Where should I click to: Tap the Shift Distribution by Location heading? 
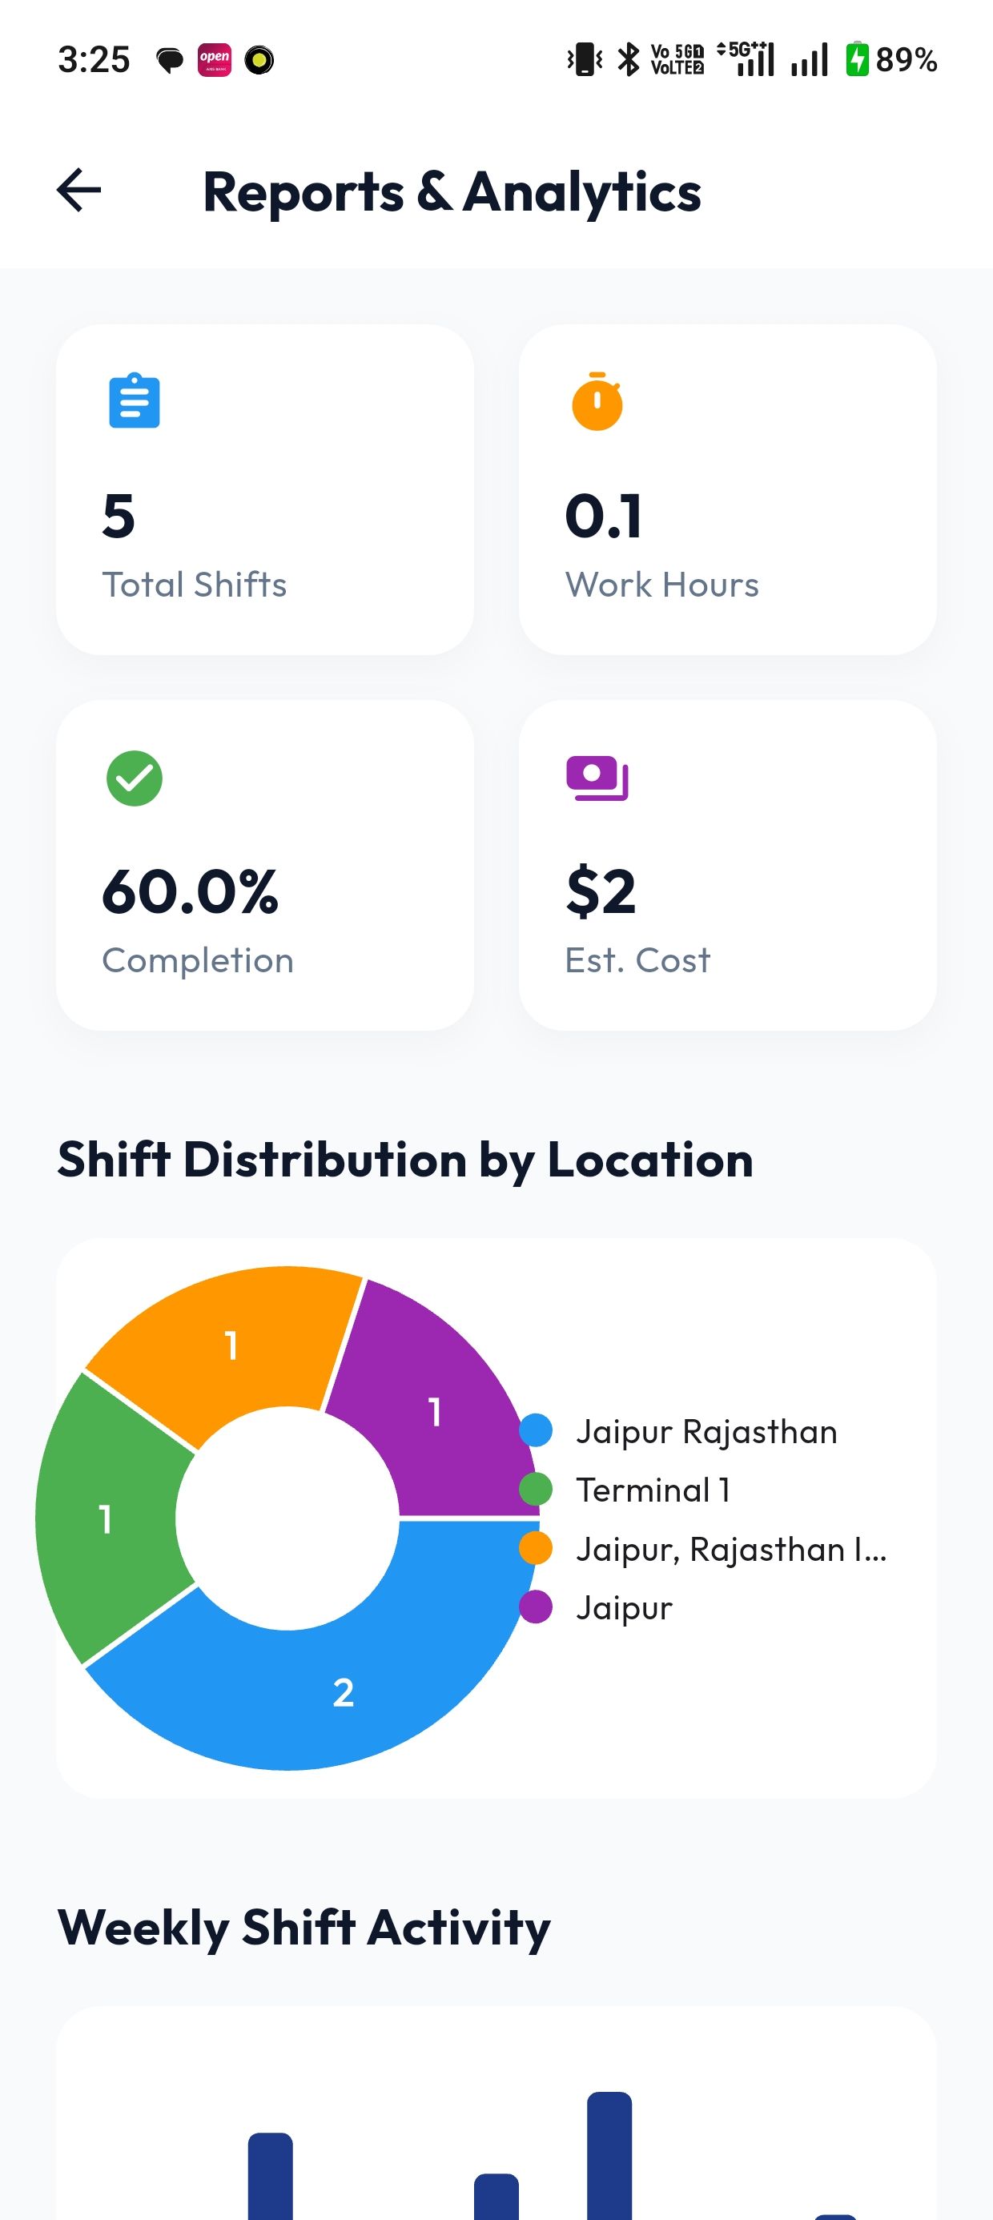[405, 1159]
